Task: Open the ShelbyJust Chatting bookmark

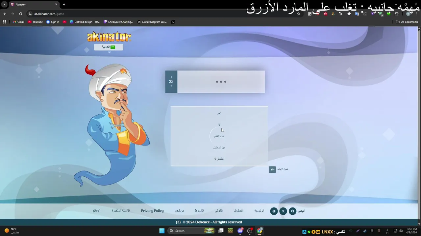Action: point(118,22)
